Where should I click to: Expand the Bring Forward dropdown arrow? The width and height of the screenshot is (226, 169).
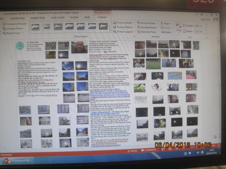(157, 23)
